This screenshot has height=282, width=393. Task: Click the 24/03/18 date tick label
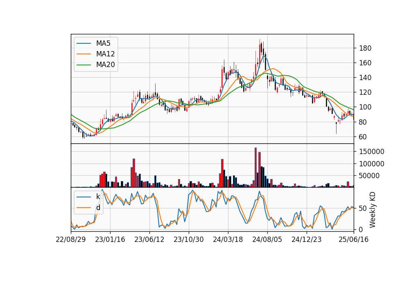(x=228, y=239)
